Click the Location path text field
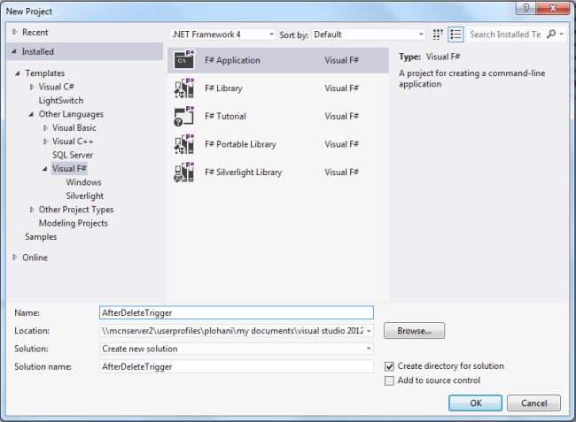 (232, 331)
